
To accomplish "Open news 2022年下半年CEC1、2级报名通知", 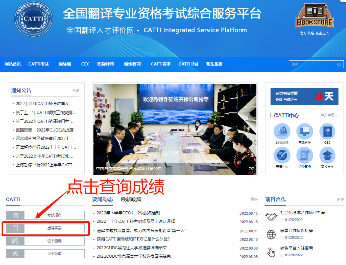I will click(128, 213).
